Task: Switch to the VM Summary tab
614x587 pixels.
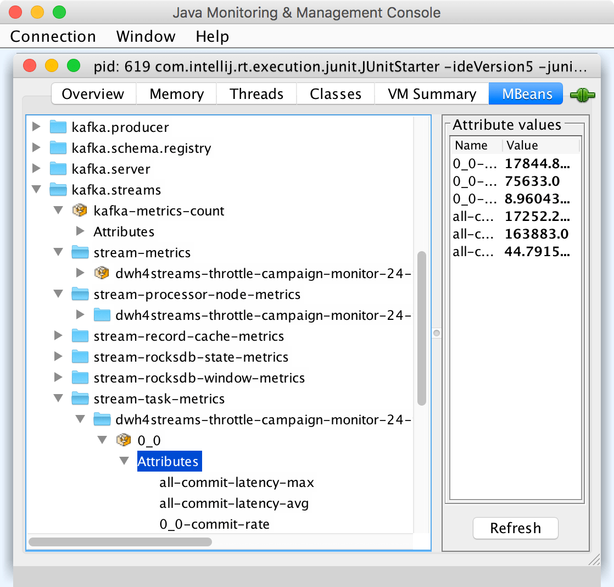Action: pos(432,93)
